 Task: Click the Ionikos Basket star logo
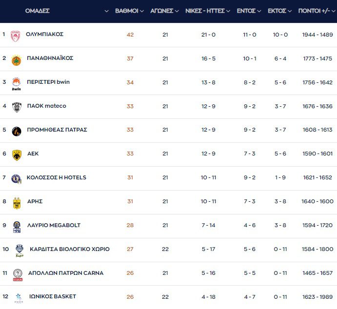[18, 297]
